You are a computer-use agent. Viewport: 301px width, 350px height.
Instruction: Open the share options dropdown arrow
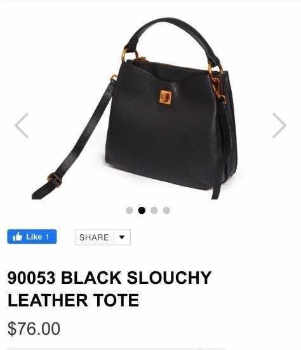click(x=122, y=237)
